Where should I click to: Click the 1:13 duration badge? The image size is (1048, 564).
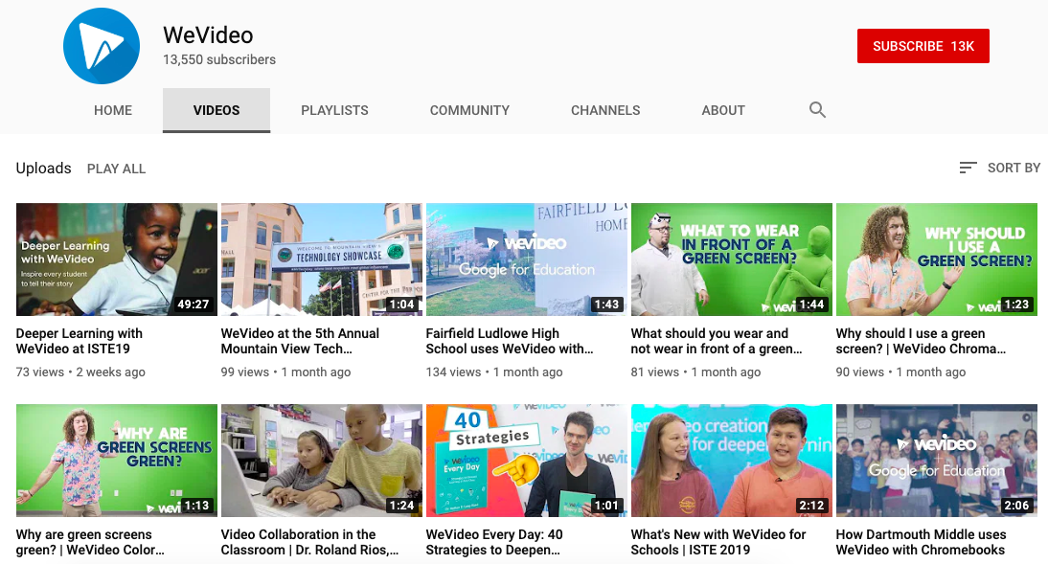tap(196, 506)
